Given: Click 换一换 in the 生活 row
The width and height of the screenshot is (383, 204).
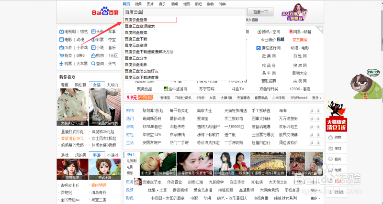Looking at the screenshot, I should click(315, 143).
